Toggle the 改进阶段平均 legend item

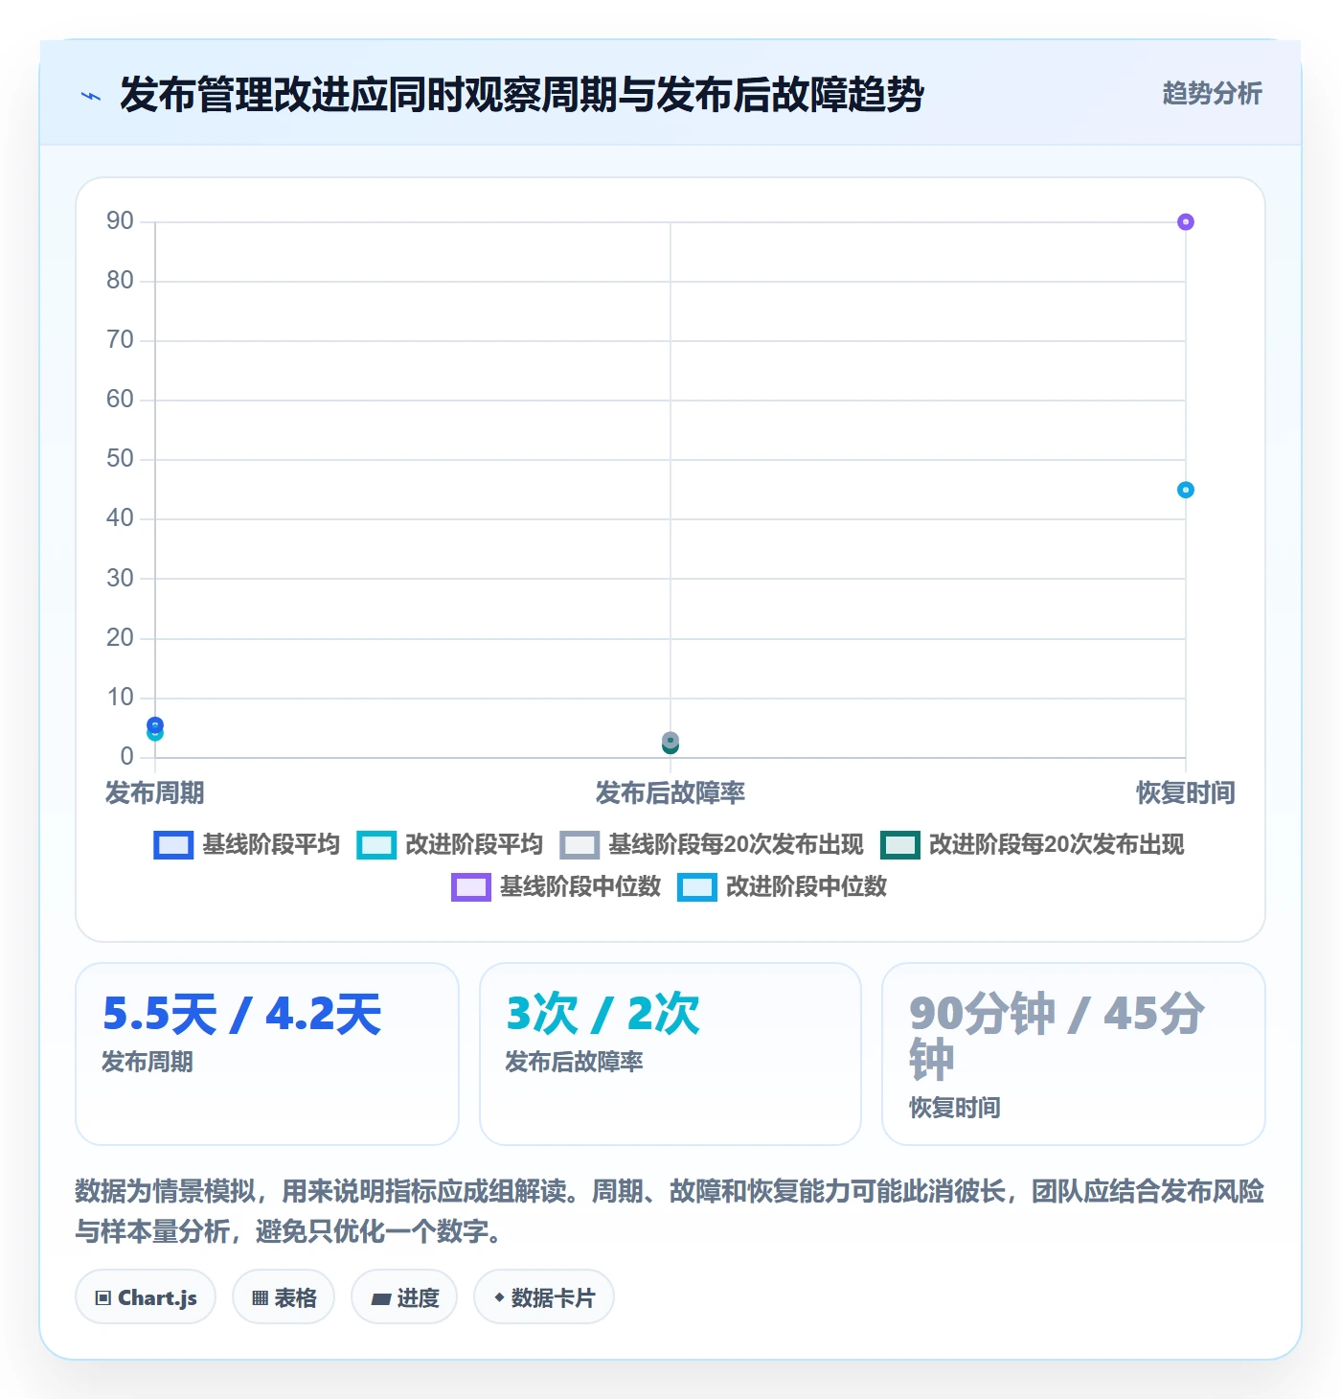point(450,844)
